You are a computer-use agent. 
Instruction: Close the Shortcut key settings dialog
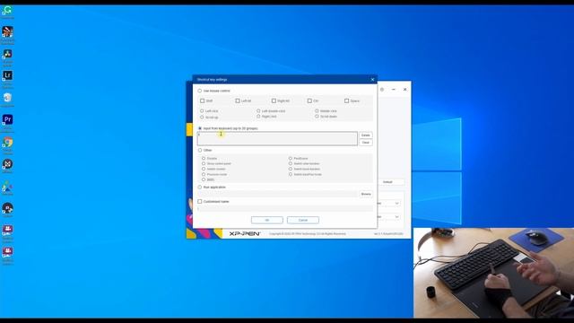coord(373,80)
